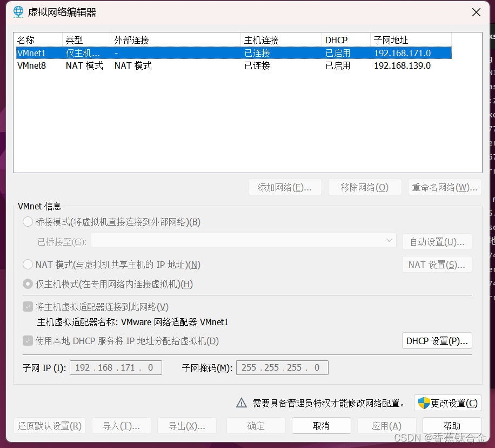Click subnet address 192.168.139.0 cell

click(402, 65)
